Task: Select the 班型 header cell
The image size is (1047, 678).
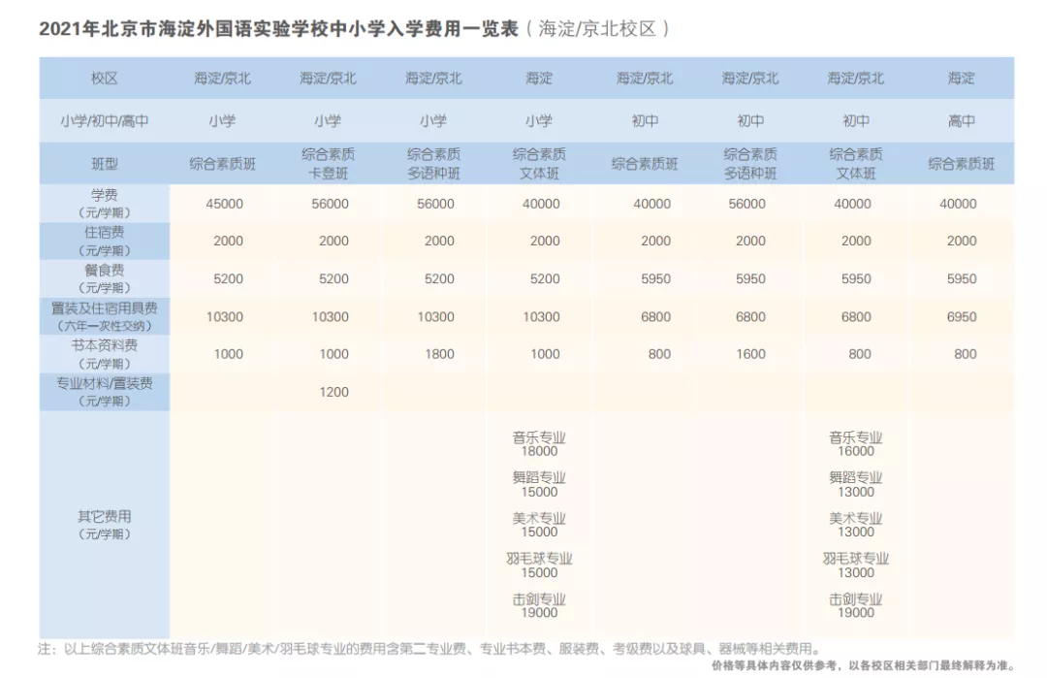Action: click(104, 164)
